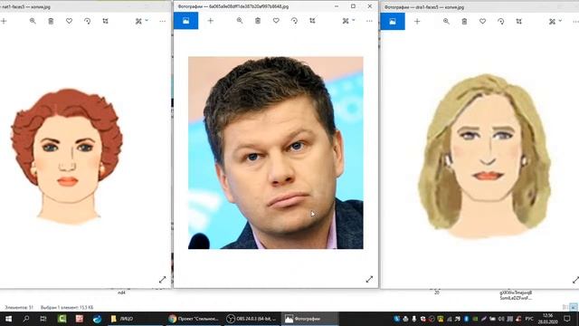Delete the image in the left window
This screenshot has width=579, height=326.
(51, 22)
